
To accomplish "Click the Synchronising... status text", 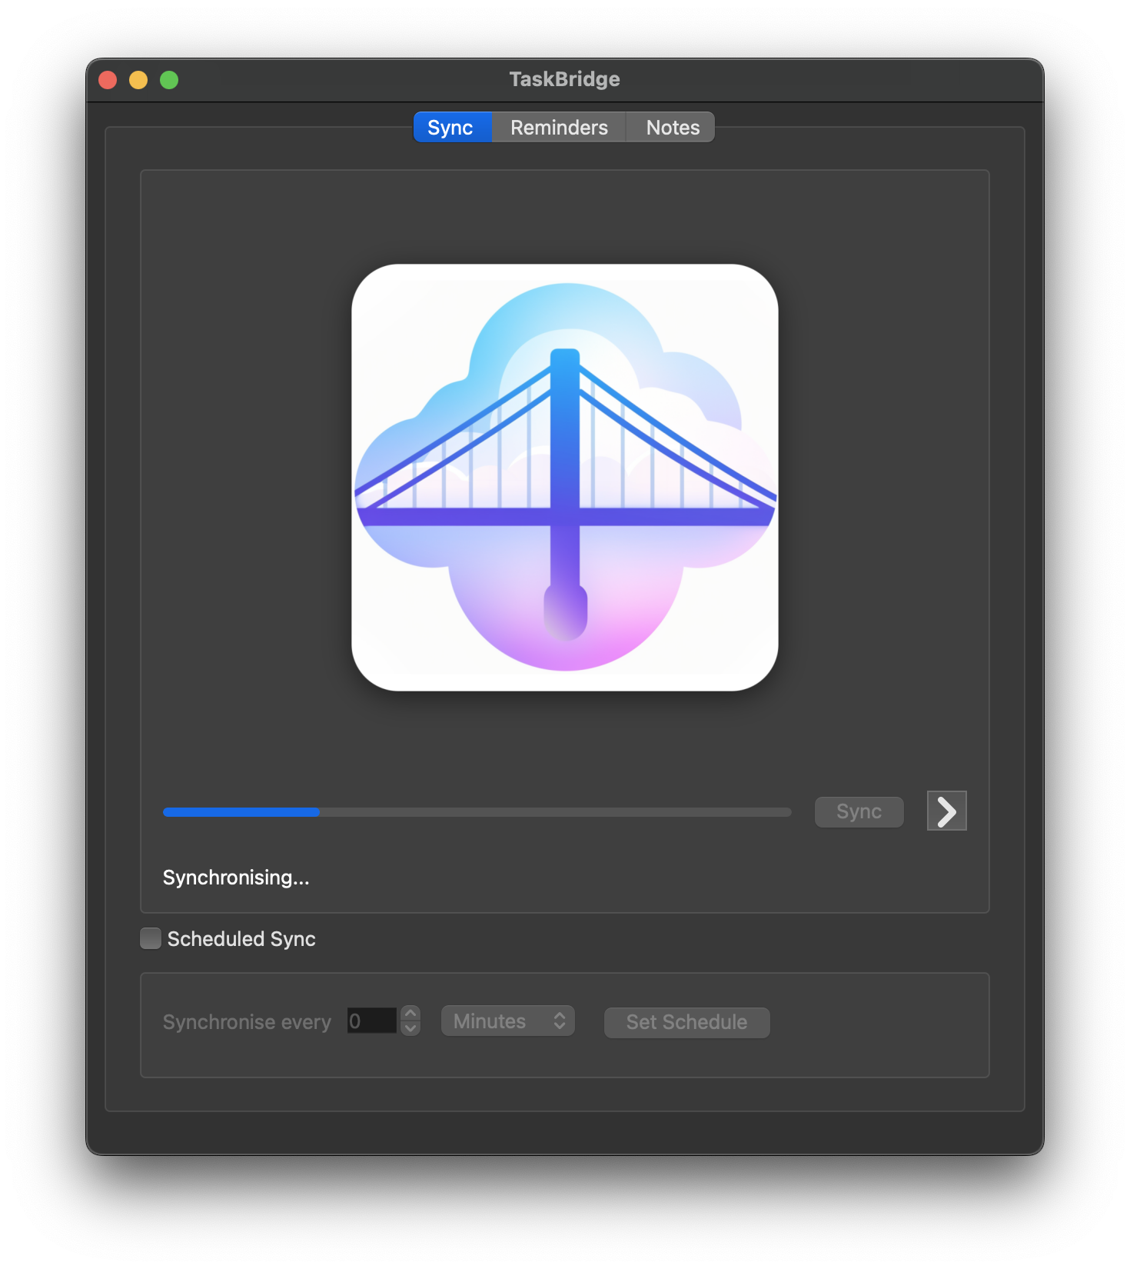I will point(236,878).
